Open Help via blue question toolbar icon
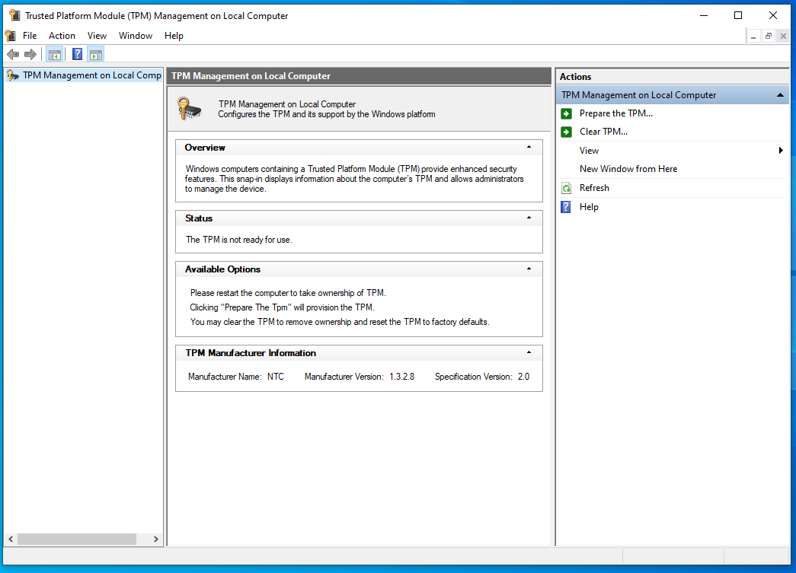Viewport: 796px width, 573px height. coord(77,54)
